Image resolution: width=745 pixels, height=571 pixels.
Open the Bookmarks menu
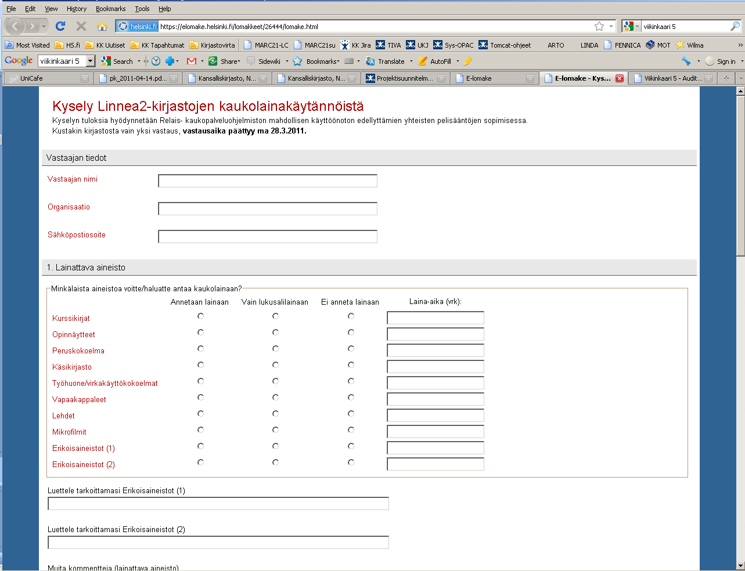(111, 9)
